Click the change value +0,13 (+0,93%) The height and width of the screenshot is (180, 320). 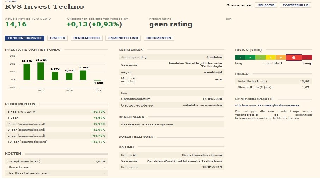click(94, 24)
